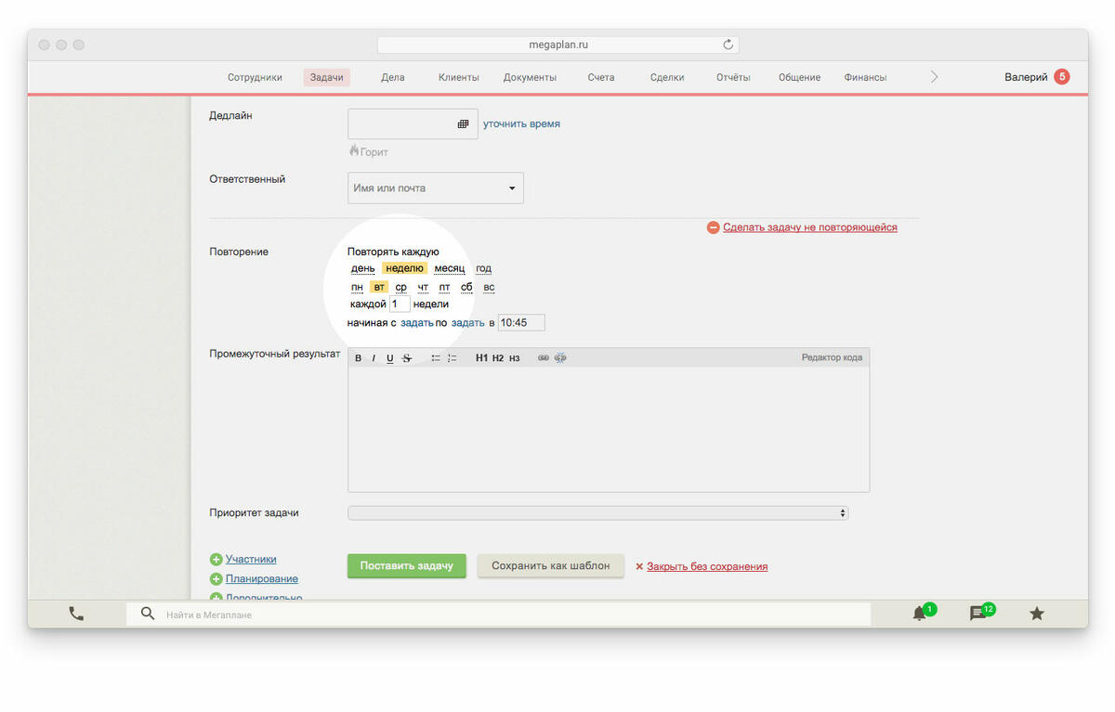Go to the Клиенты menu tab

click(458, 77)
